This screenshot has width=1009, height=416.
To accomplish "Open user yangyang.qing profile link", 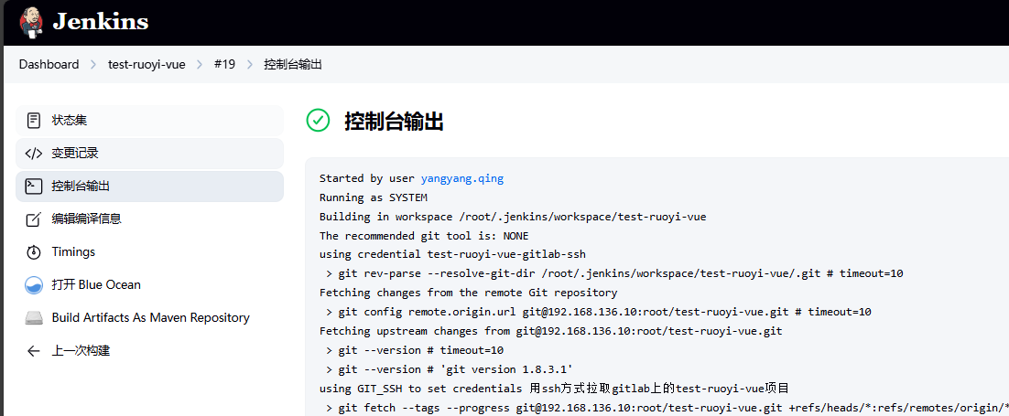I will 462,179.
